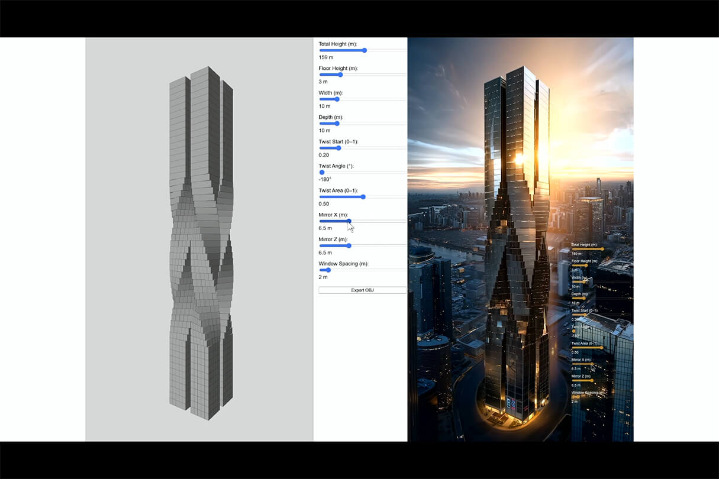This screenshot has height=479, width=719.
Task: Click the Width slider handle in control panel
Action: coord(337,99)
